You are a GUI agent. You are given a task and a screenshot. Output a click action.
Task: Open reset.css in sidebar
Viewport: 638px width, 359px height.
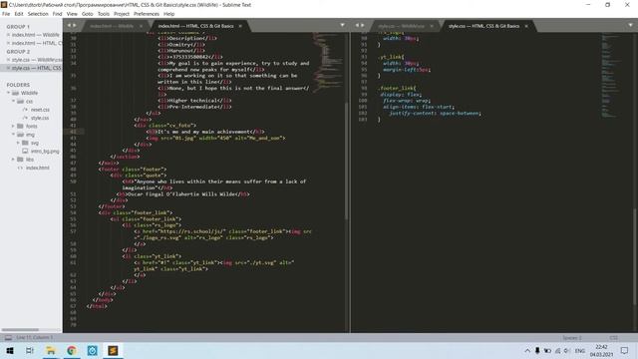click(40, 110)
